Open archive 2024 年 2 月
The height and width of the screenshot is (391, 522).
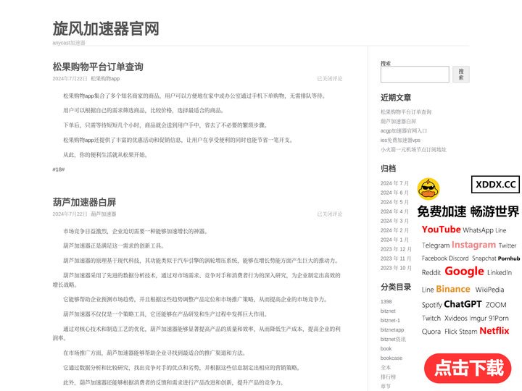pyautogui.click(x=394, y=230)
